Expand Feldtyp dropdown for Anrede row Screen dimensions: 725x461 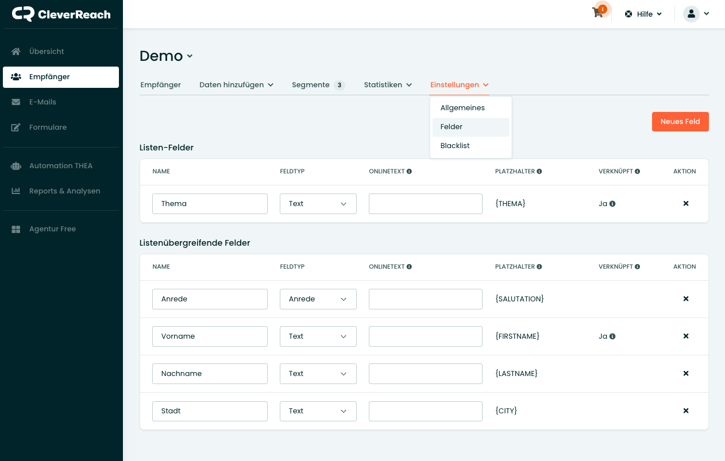[318, 299]
